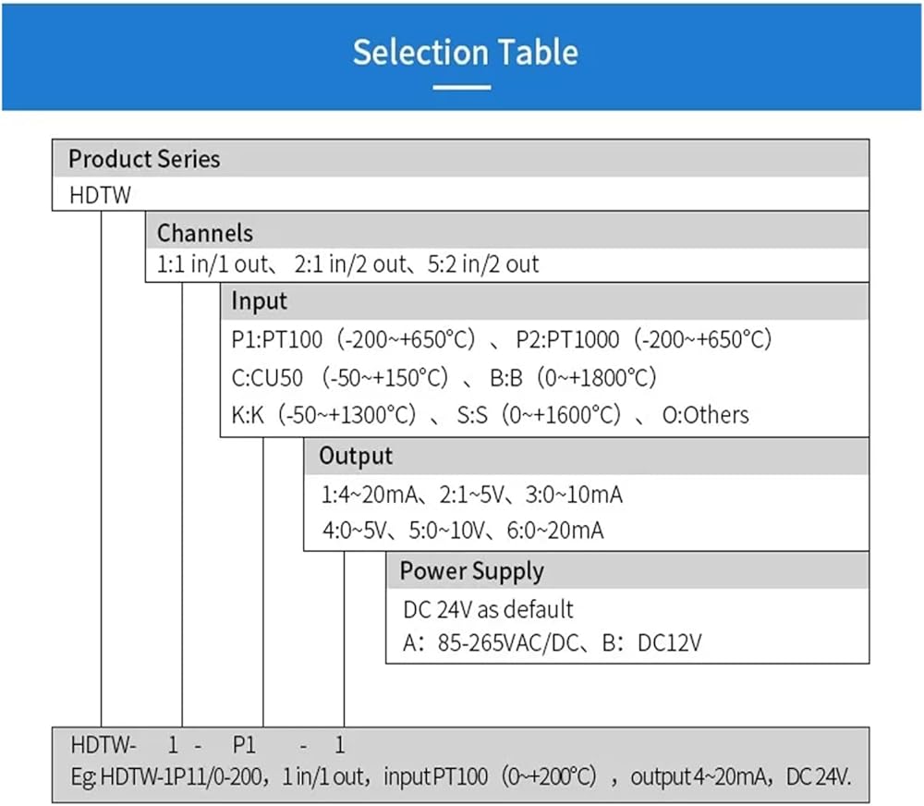924x806 pixels.
Task: Click the Eg: HDTW-1P11/0-200 example line
Action: click(460, 777)
